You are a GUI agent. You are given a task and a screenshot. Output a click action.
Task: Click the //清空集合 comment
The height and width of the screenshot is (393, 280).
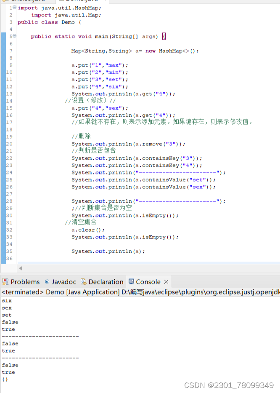tap(81, 222)
